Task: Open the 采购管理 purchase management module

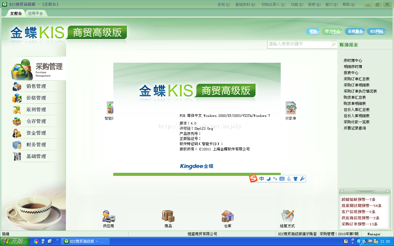Action: (38, 69)
